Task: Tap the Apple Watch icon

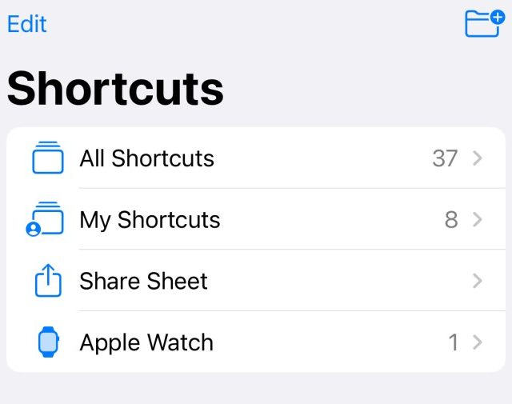Action: pos(48,342)
